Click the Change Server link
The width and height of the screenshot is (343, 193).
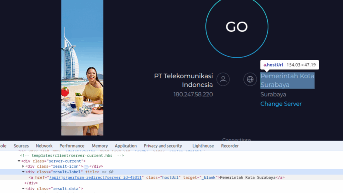tap(281, 104)
